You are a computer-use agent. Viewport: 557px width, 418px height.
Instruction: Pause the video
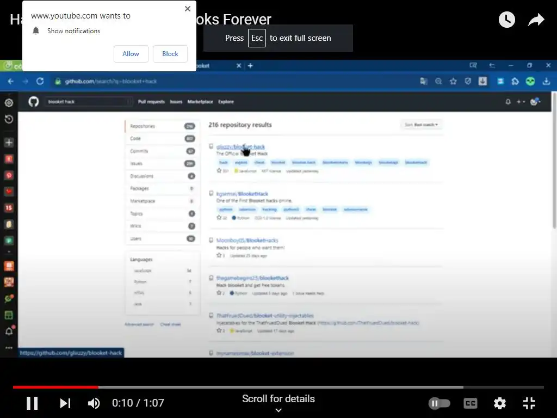32,403
